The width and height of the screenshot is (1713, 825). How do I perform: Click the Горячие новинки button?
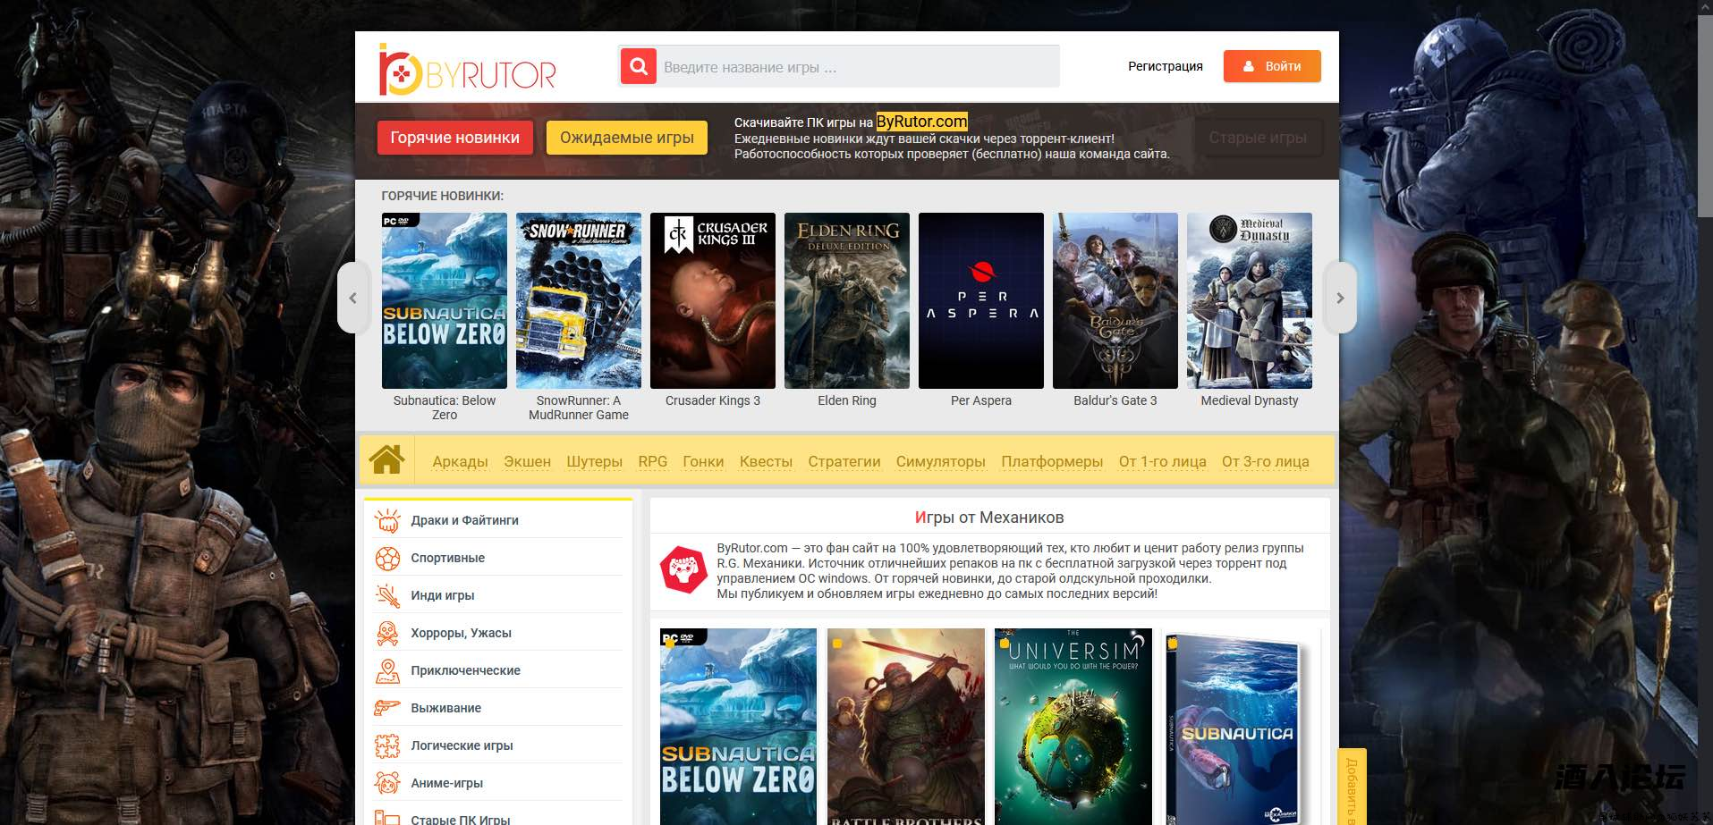454,138
